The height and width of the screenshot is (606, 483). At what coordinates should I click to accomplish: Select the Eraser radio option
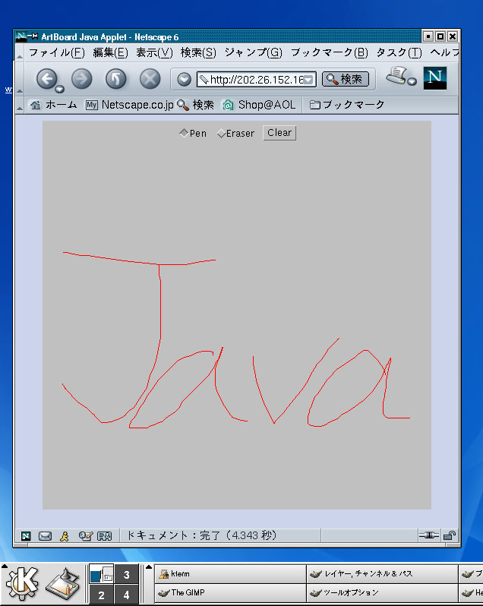pos(235,134)
